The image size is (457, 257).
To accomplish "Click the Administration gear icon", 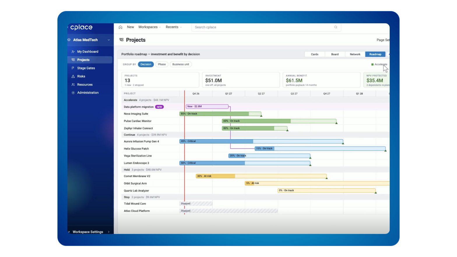I will coord(73,93).
